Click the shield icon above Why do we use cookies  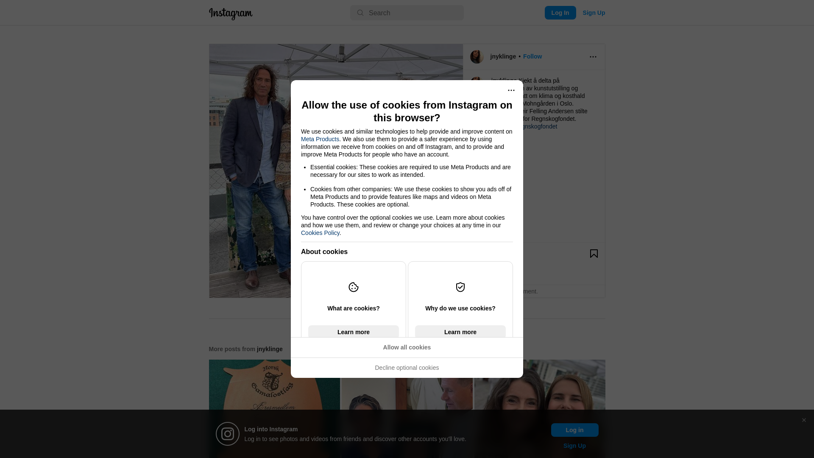point(460,287)
